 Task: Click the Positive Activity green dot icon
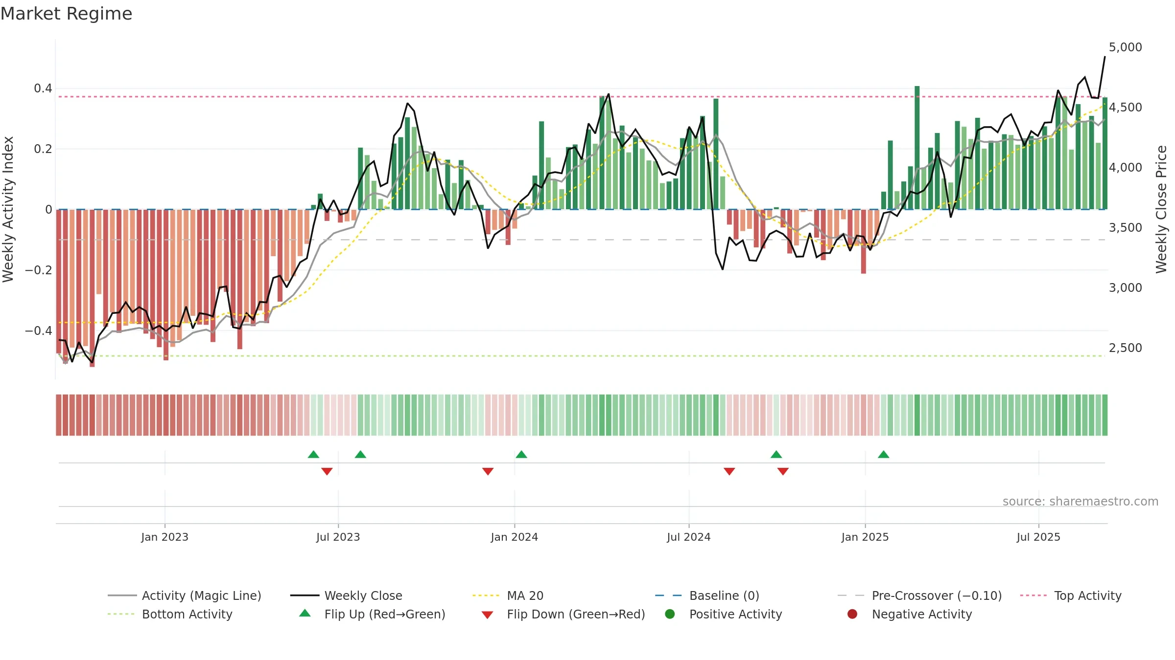[x=670, y=614]
